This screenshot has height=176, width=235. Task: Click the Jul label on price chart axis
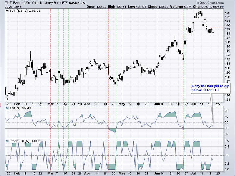click(x=193, y=104)
